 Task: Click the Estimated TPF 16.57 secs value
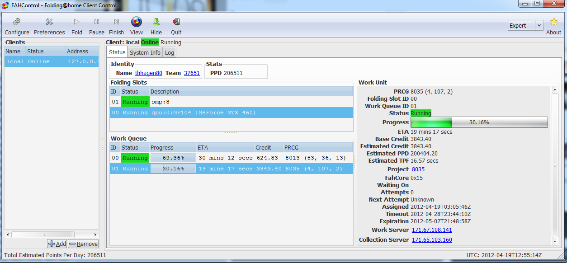424,160
